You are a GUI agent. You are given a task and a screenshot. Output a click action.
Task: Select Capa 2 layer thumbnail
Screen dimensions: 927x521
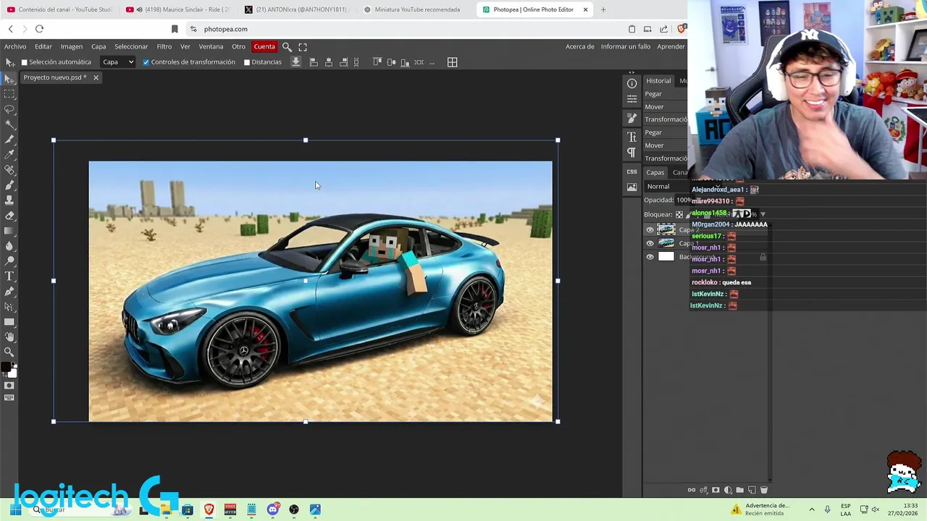pyautogui.click(x=666, y=230)
